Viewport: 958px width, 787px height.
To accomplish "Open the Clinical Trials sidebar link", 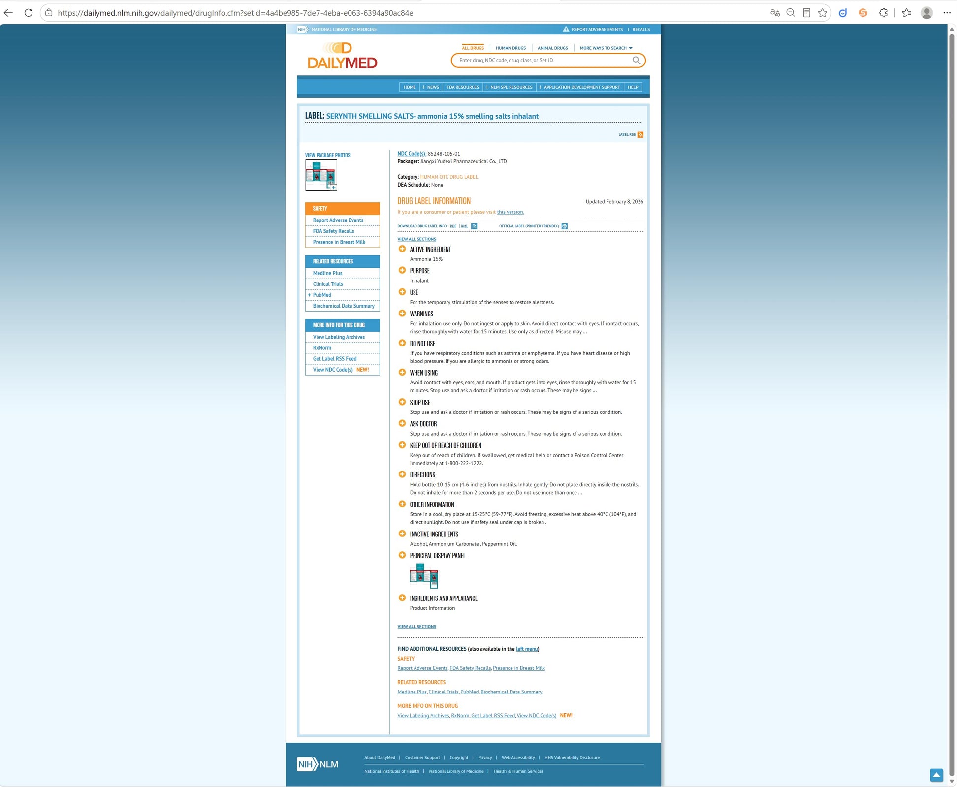I will click(x=328, y=284).
